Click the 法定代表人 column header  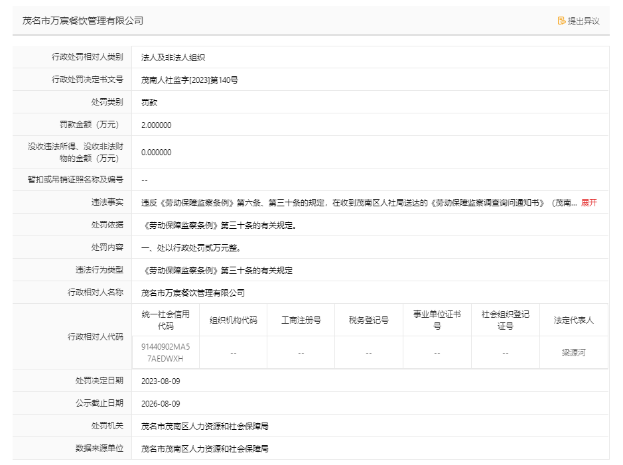(x=574, y=320)
